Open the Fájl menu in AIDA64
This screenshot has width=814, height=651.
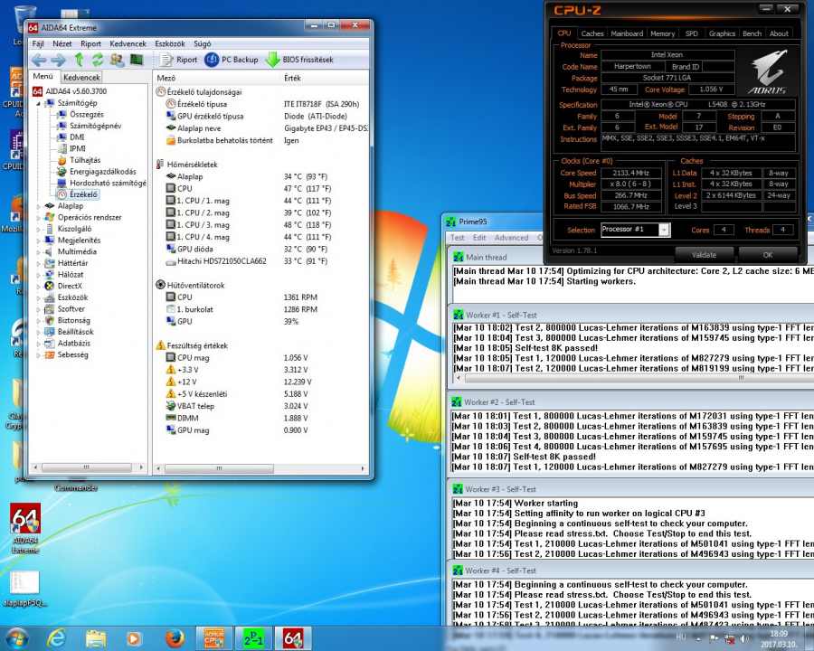pos(38,43)
